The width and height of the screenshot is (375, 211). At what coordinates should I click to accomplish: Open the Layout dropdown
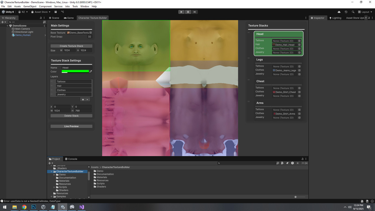point(365,12)
